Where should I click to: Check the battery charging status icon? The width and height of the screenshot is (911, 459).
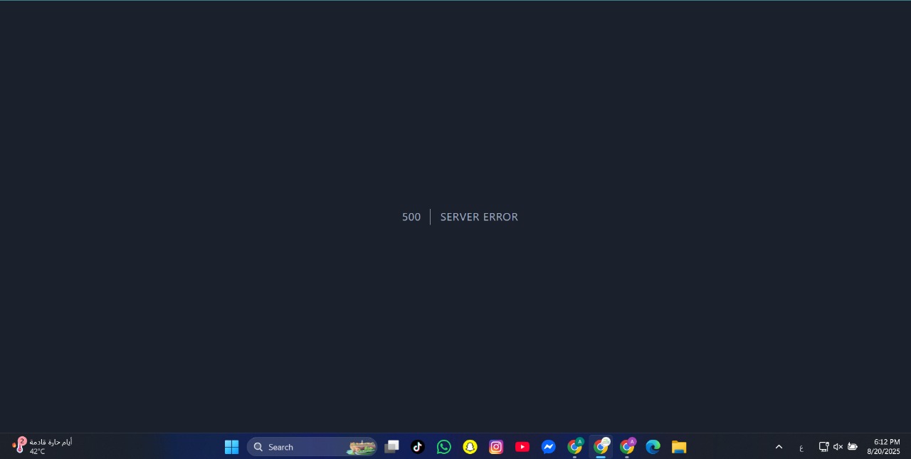(x=853, y=447)
